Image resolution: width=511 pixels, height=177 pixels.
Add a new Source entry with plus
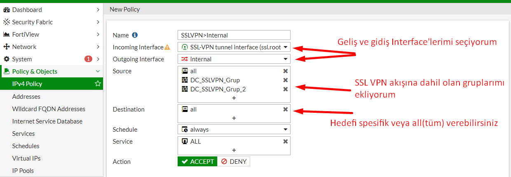(x=234, y=98)
